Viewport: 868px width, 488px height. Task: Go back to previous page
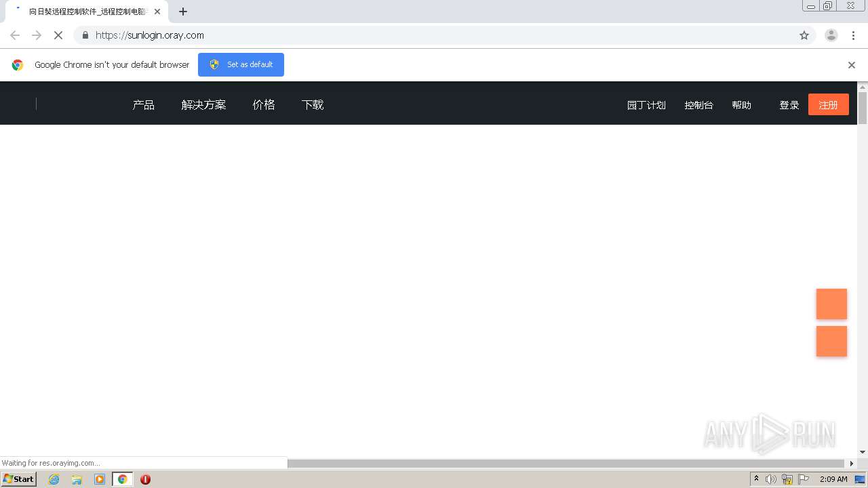coord(15,35)
